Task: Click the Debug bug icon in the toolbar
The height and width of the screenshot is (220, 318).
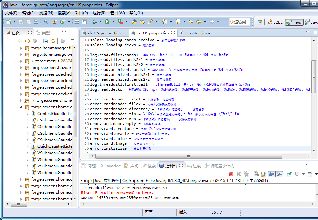Action: pyautogui.click(x=94, y=22)
